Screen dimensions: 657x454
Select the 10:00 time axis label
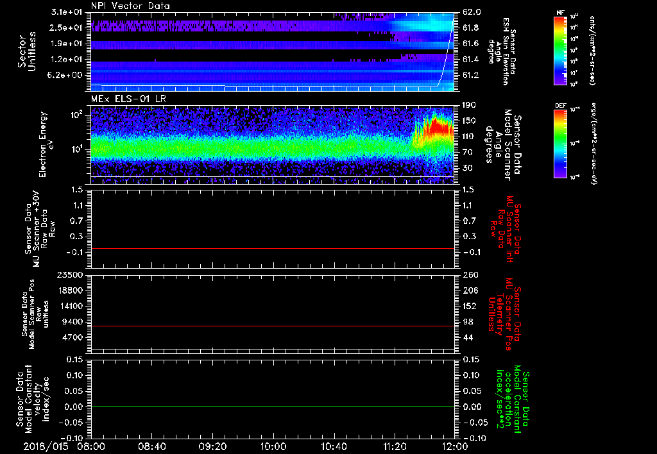[273, 445]
